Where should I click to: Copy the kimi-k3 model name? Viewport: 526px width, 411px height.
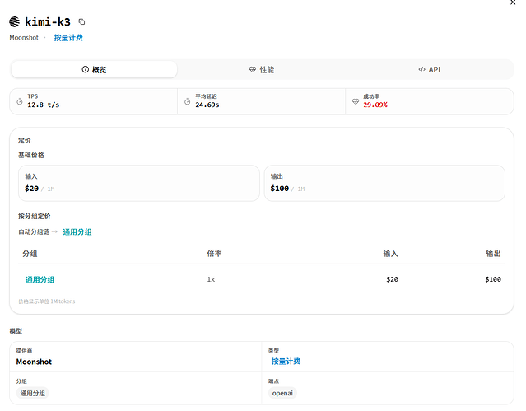81,21
